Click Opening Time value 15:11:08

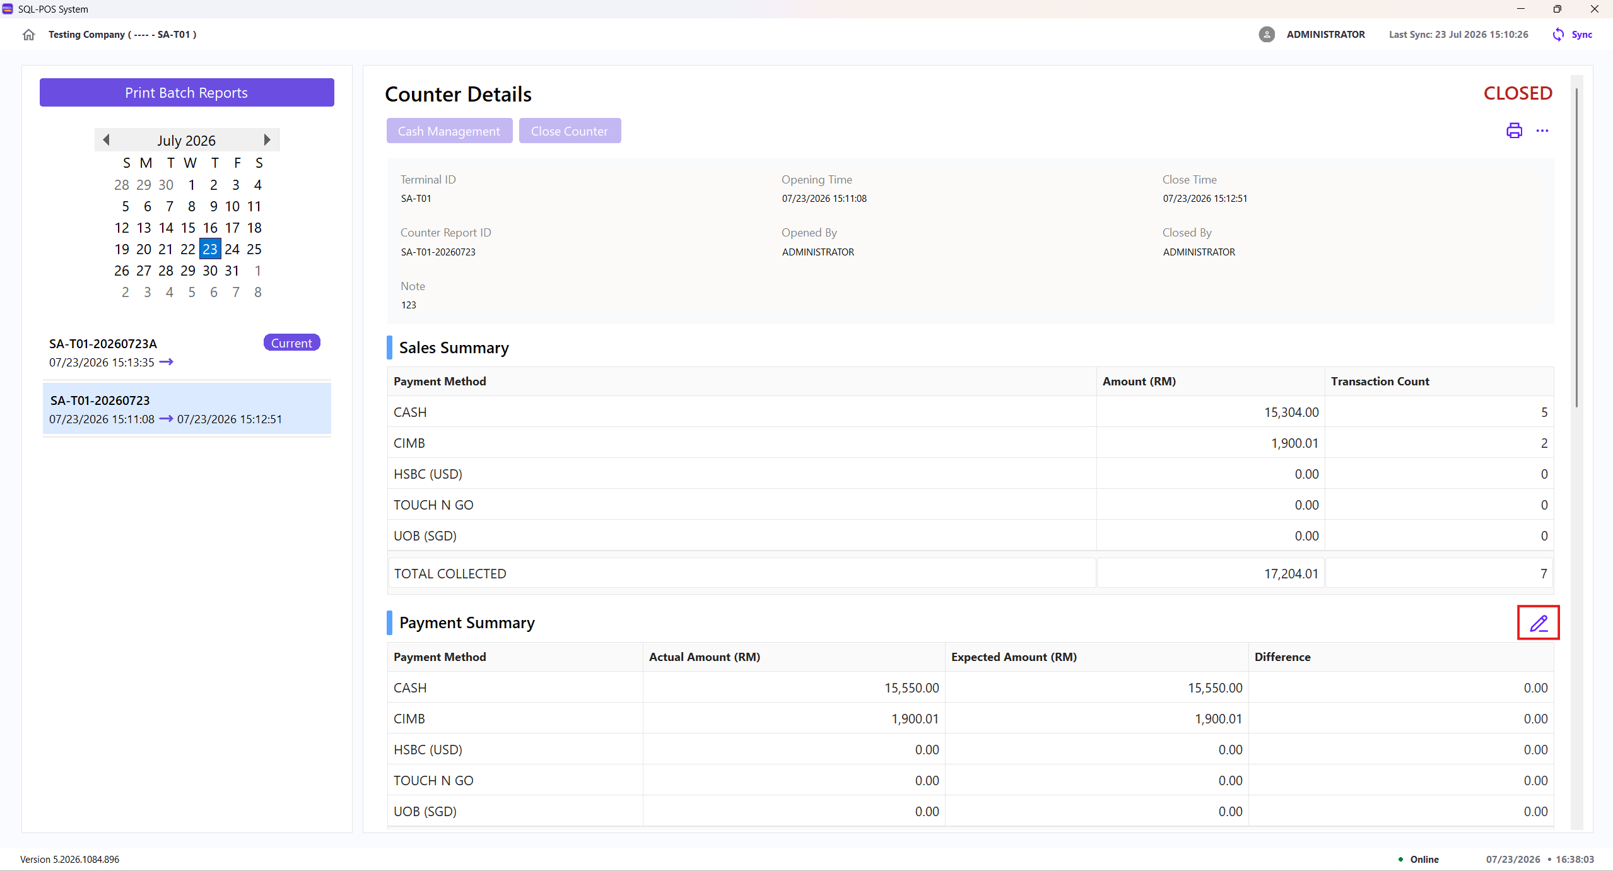coord(824,199)
